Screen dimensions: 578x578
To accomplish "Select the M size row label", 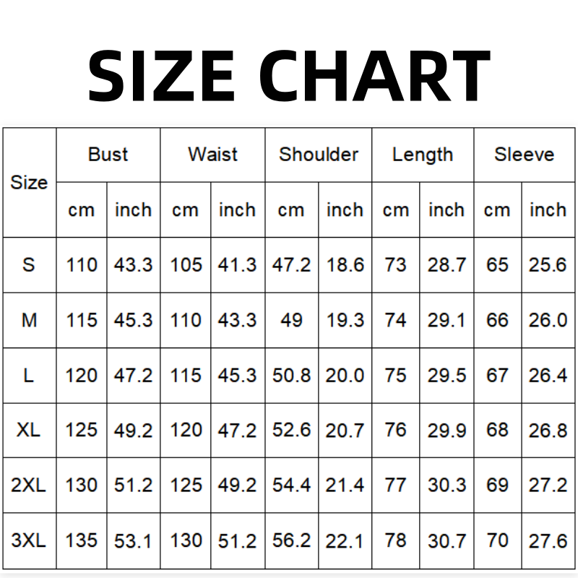I will (x=29, y=320).
